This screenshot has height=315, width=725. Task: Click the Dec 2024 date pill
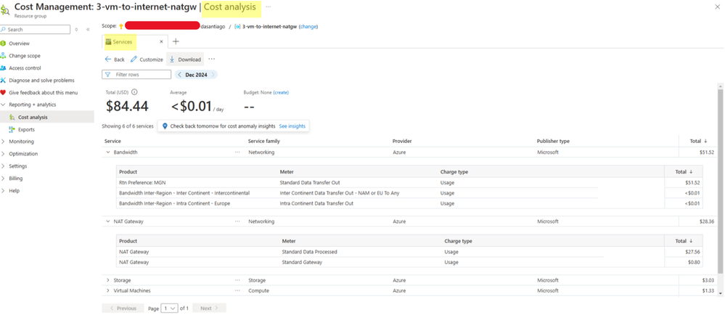click(196, 75)
